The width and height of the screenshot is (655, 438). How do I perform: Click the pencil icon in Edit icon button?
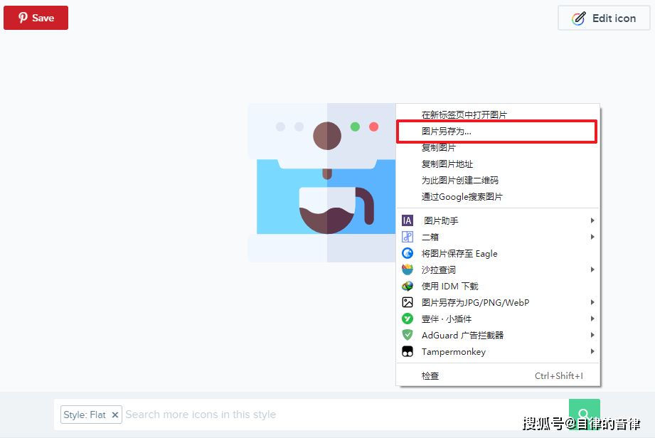[579, 18]
